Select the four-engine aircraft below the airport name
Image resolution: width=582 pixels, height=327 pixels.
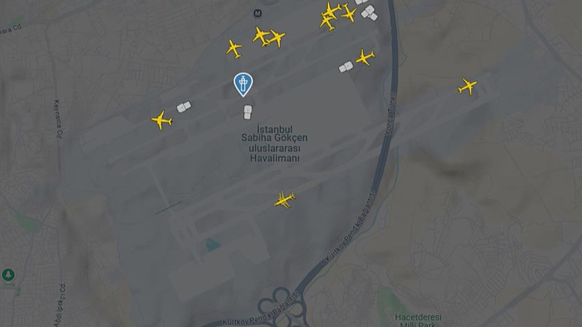[x=284, y=200]
